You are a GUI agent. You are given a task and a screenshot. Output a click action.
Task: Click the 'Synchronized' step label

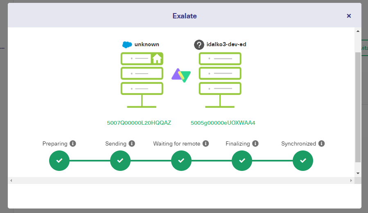pos(298,143)
